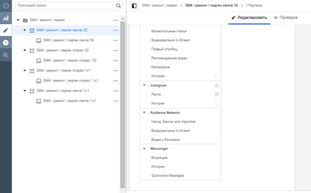Enable the Instagram Истории checkbox

[217, 104]
